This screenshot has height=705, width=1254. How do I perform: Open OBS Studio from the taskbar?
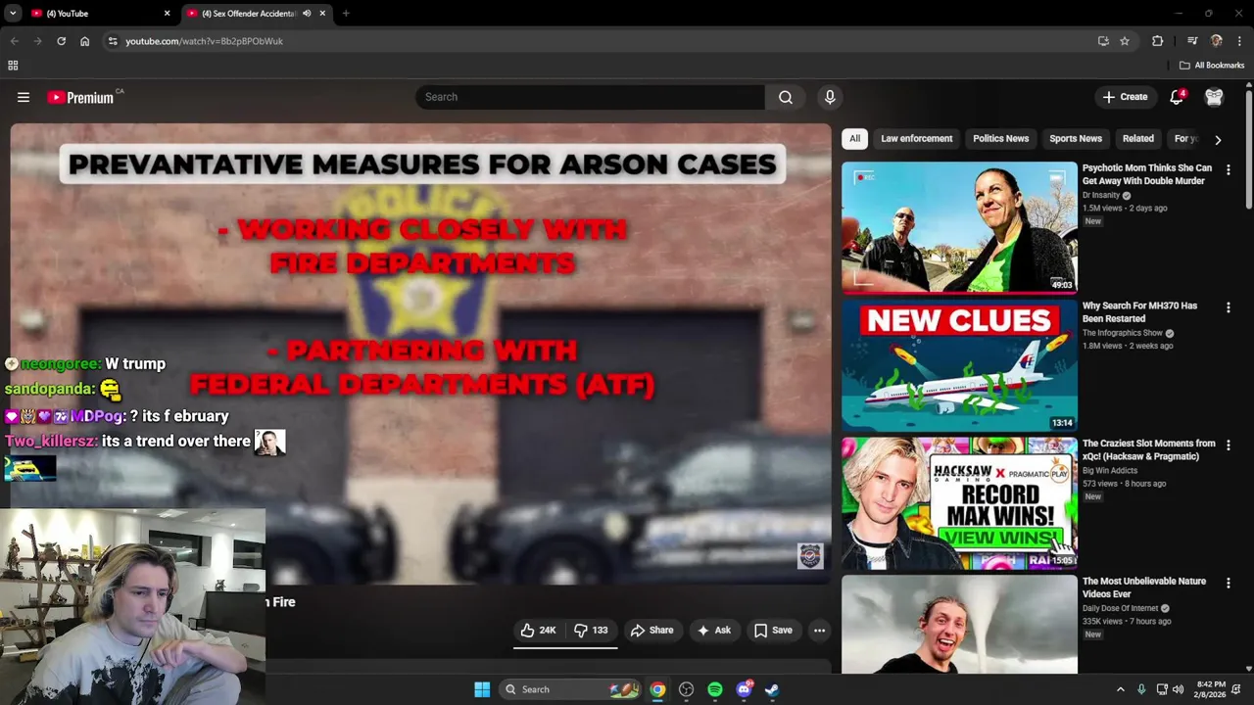click(x=686, y=689)
